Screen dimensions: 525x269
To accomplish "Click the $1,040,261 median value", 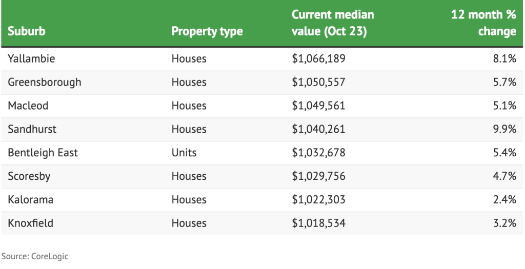I will click(318, 130).
